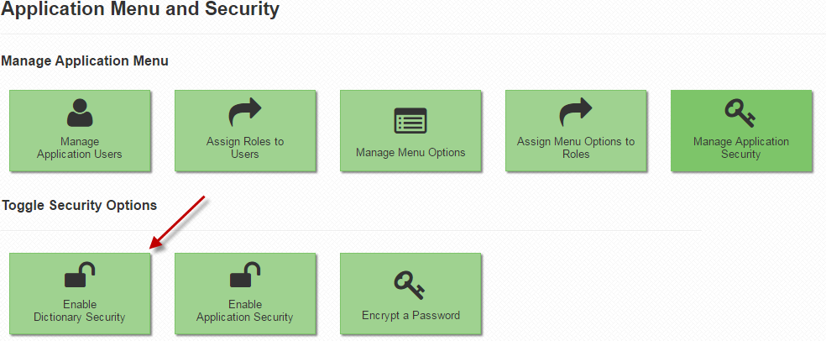This screenshot has height=341, width=826.
Task: Click the Assign Roles to Users arrow icon
Action: click(245, 113)
